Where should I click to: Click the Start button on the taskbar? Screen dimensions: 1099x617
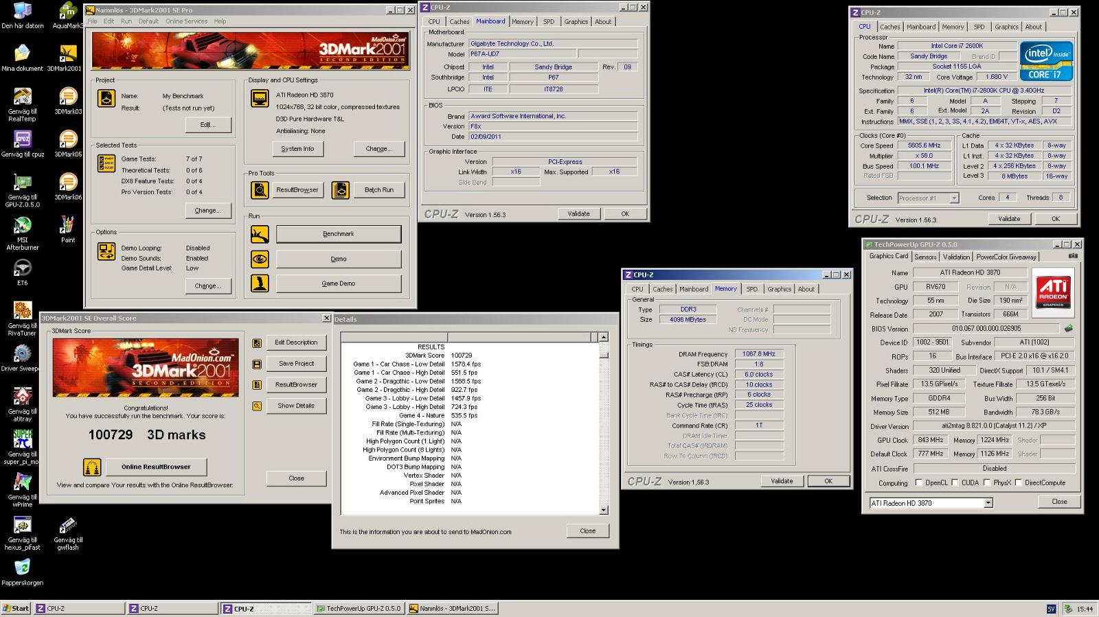(x=16, y=609)
